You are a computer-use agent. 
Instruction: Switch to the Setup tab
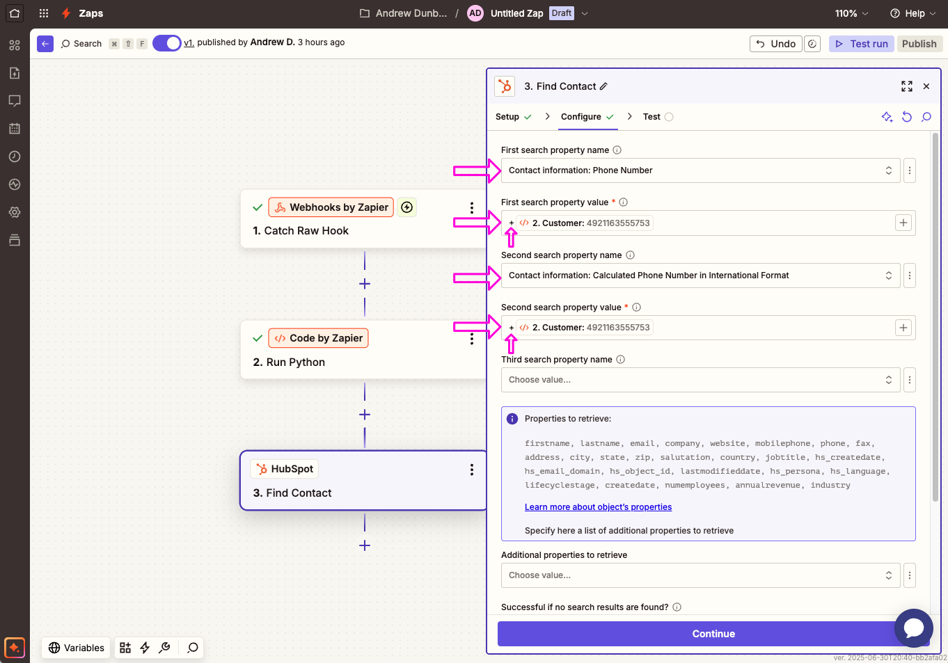pos(514,117)
